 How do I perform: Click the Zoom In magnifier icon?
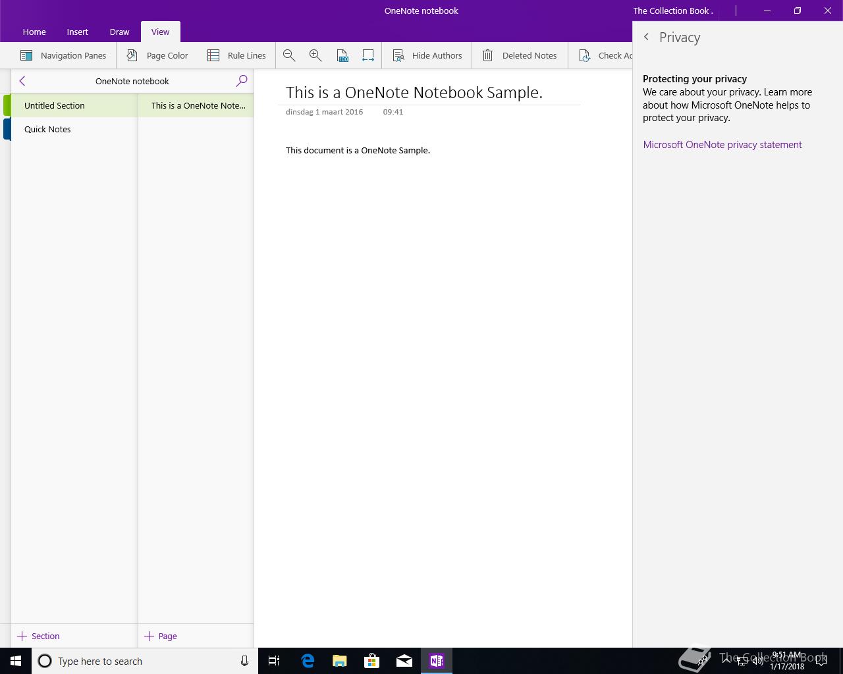[315, 56]
